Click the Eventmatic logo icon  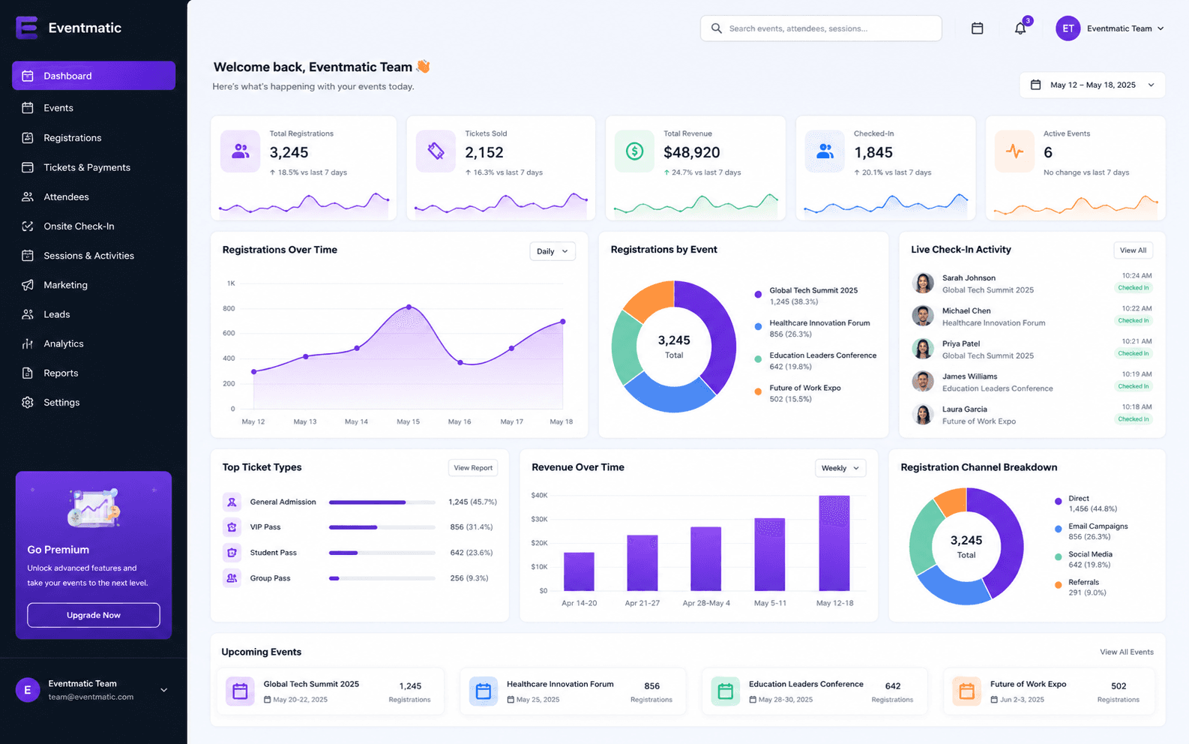point(27,28)
